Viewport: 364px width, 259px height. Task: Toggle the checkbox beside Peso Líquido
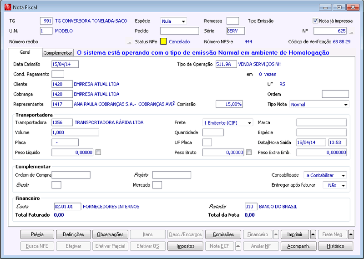tap(98, 152)
